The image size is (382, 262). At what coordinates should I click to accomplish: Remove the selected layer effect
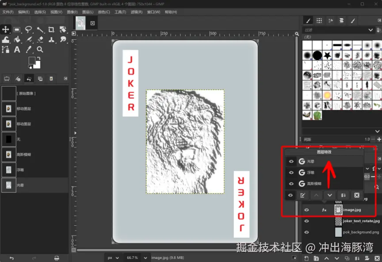357,195
